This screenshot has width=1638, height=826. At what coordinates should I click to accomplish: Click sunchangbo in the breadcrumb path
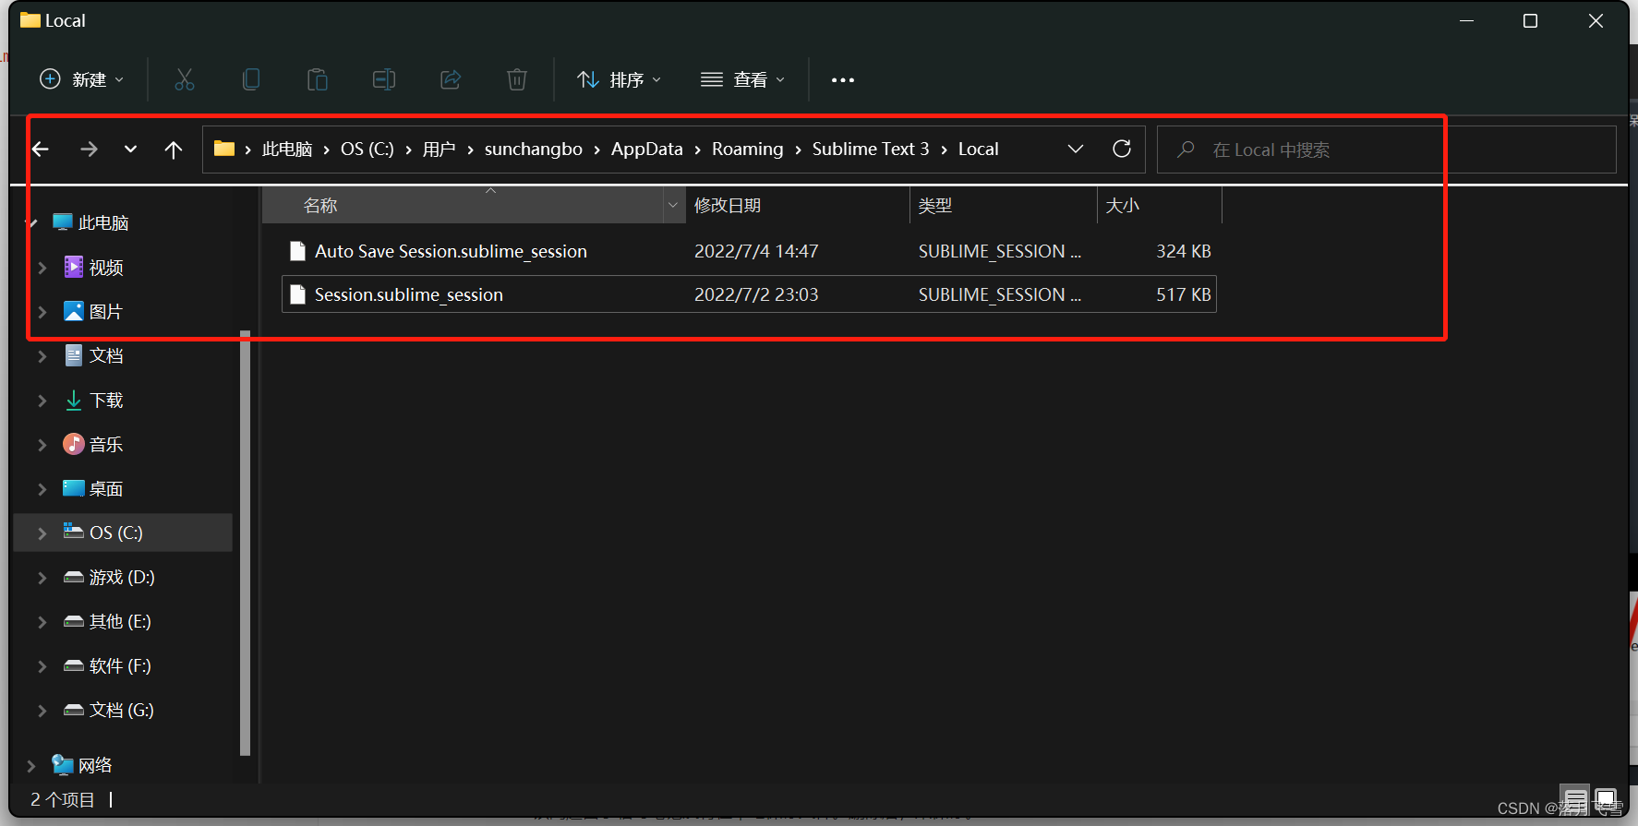coord(534,149)
